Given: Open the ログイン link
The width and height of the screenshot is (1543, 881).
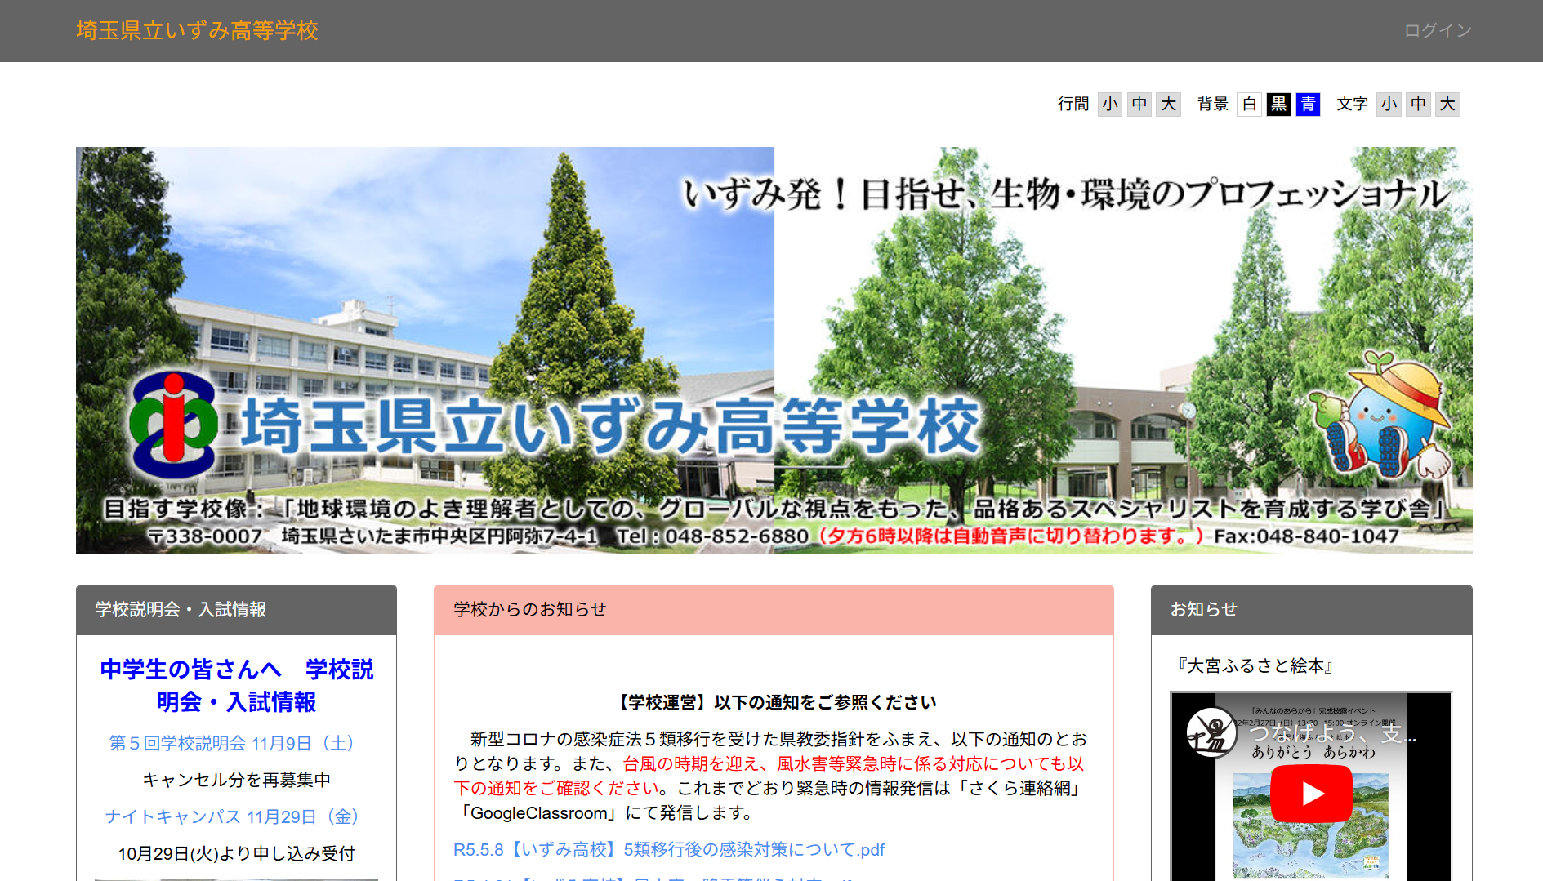Looking at the screenshot, I should [1438, 30].
